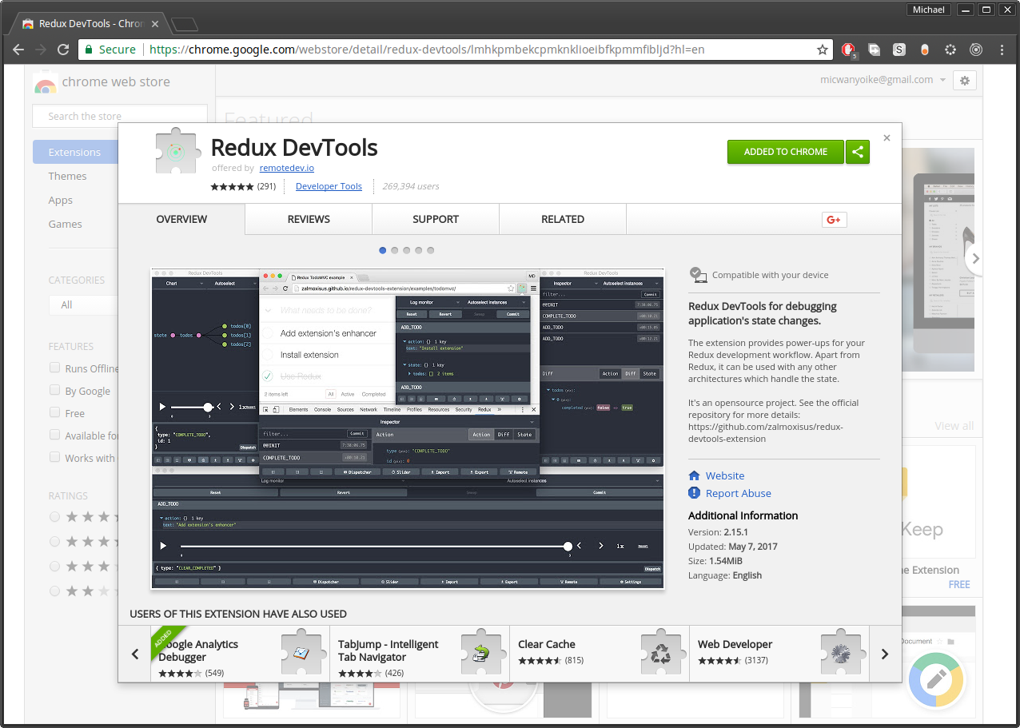Open the micwanyoike@gmail.com account dropdown
The image size is (1020, 728).
[x=883, y=80]
